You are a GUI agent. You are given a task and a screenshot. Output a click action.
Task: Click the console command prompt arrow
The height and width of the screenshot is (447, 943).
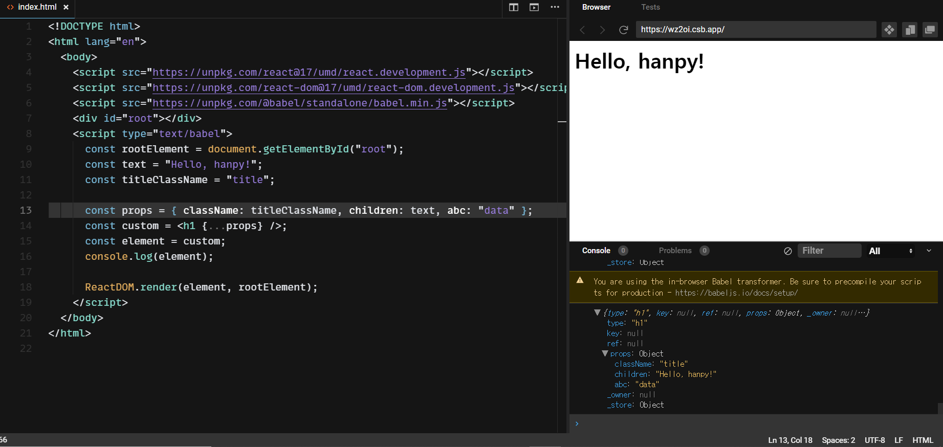point(577,423)
